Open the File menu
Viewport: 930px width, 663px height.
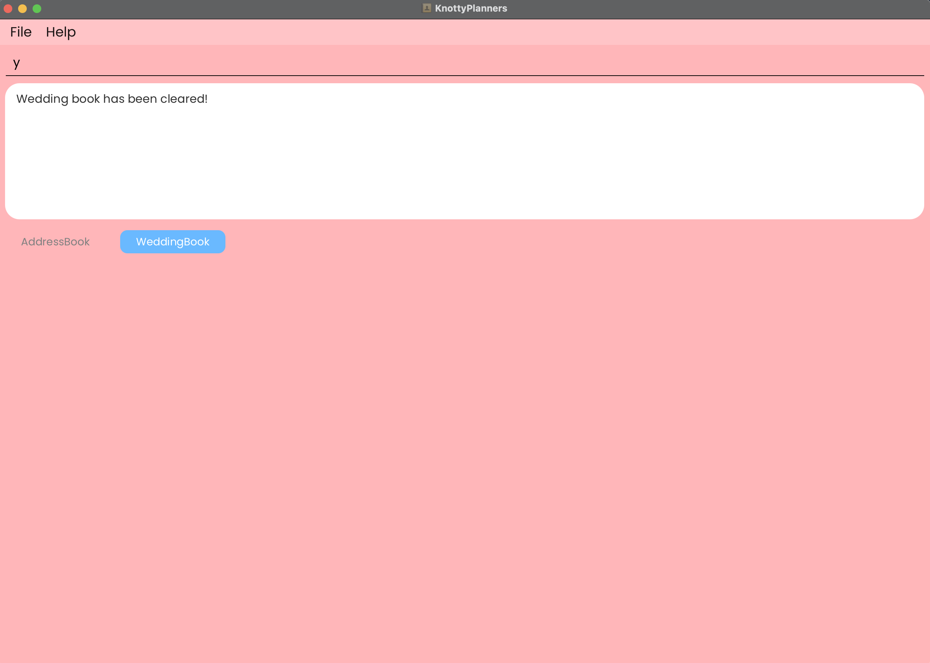21,32
